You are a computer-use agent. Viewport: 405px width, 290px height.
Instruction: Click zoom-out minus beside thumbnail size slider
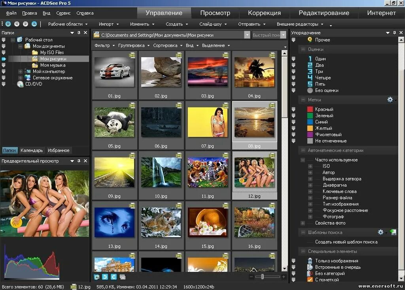tap(251, 277)
